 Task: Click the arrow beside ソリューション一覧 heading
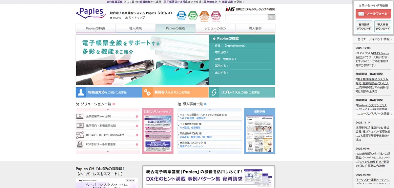[x=114, y=104]
